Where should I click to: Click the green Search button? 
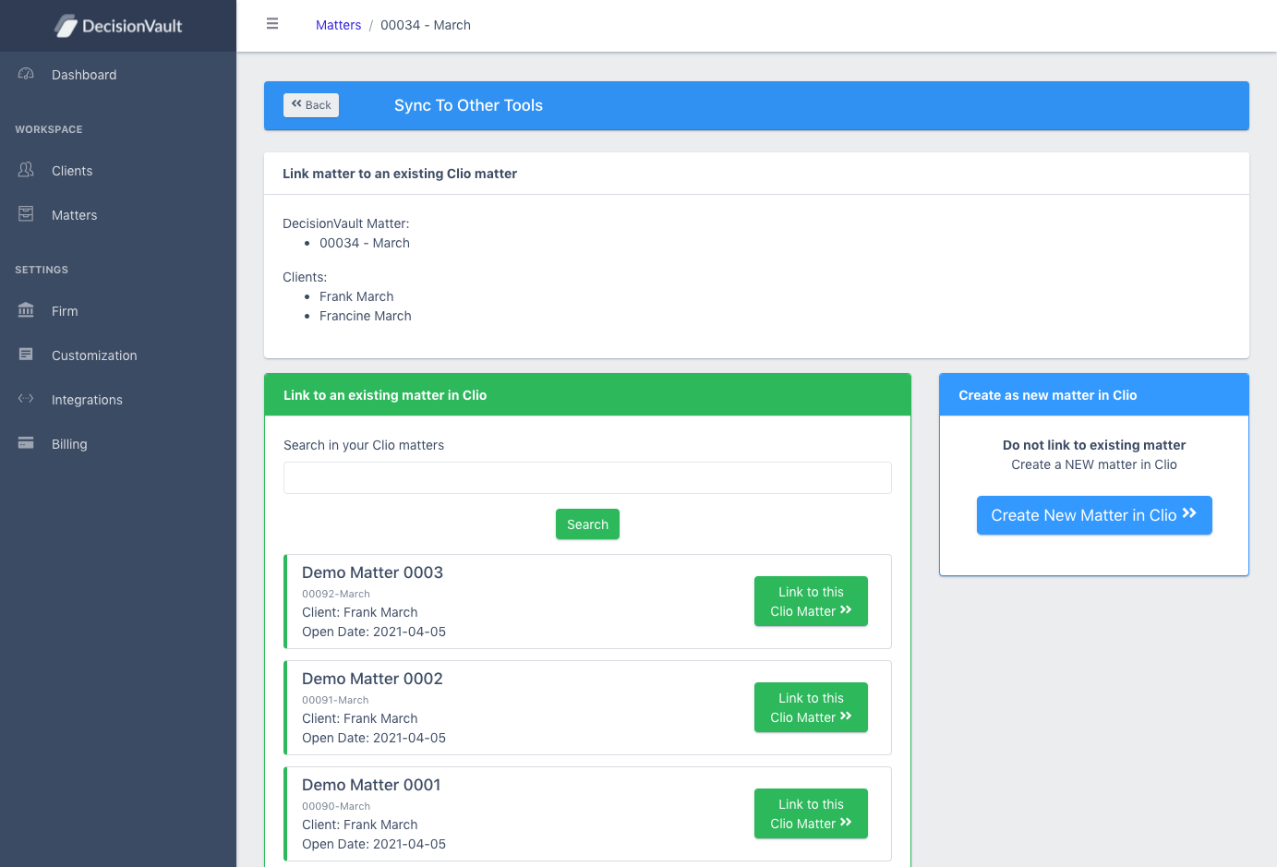point(587,524)
